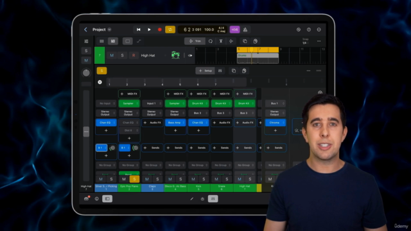Open the track settings sliders icon
Image resolution: width=411 pixels, height=231 pixels.
pyautogui.click(x=86, y=41)
